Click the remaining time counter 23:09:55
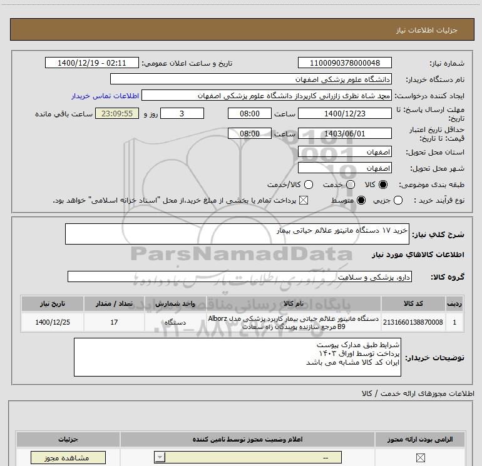Viewport: 482px width, 466px height. point(117,113)
